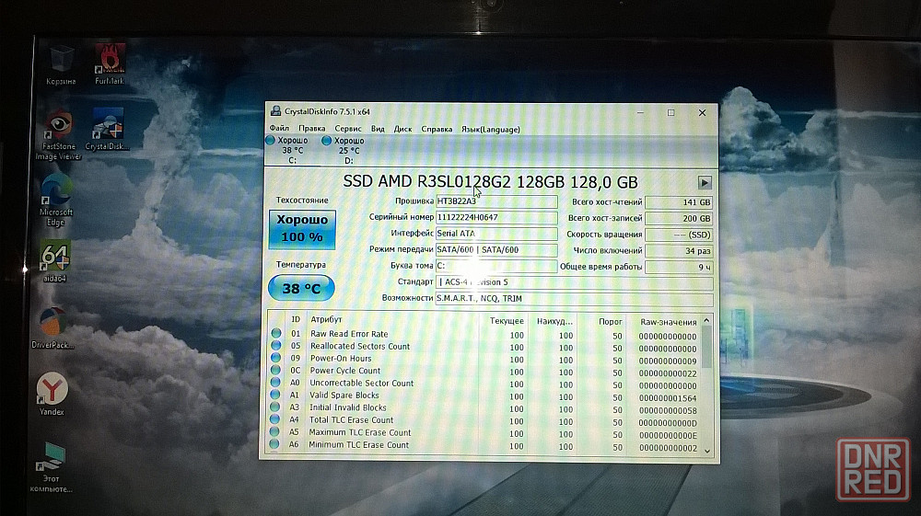This screenshot has width=921, height=516.
Task: Open FastStone Image Viewer desktop icon
Action: click(x=58, y=135)
